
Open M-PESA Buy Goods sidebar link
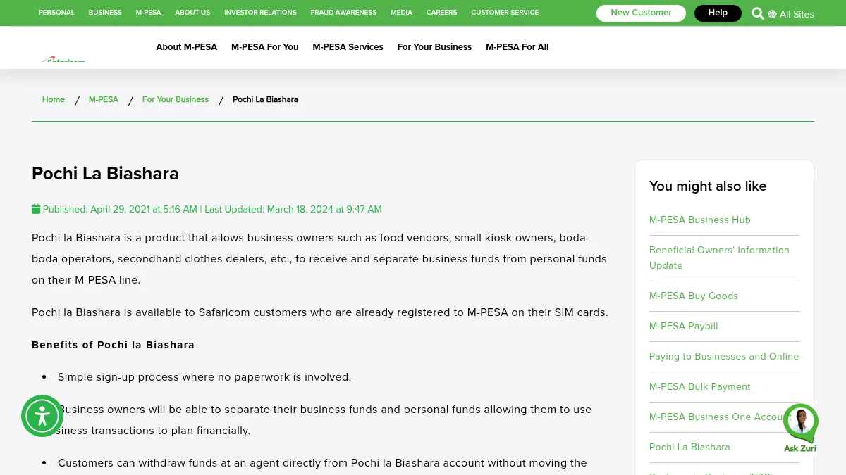click(x=694, y=296)
